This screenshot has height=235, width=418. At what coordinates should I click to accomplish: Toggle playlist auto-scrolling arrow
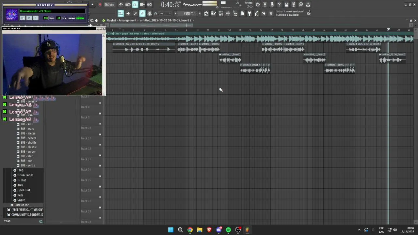[128, 13]
